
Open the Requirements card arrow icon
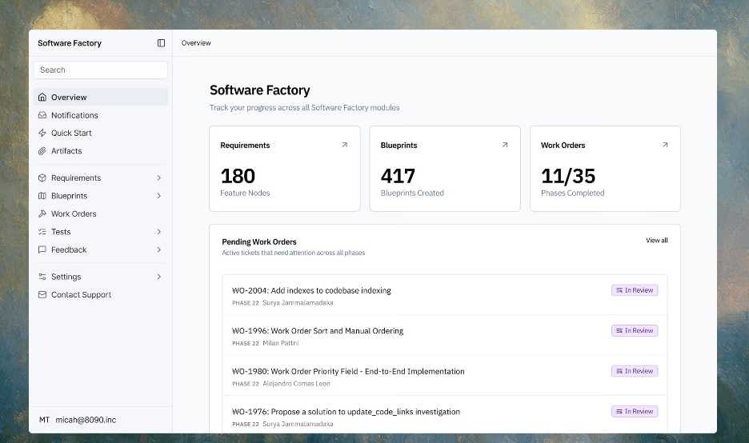[x=344, y=145]
